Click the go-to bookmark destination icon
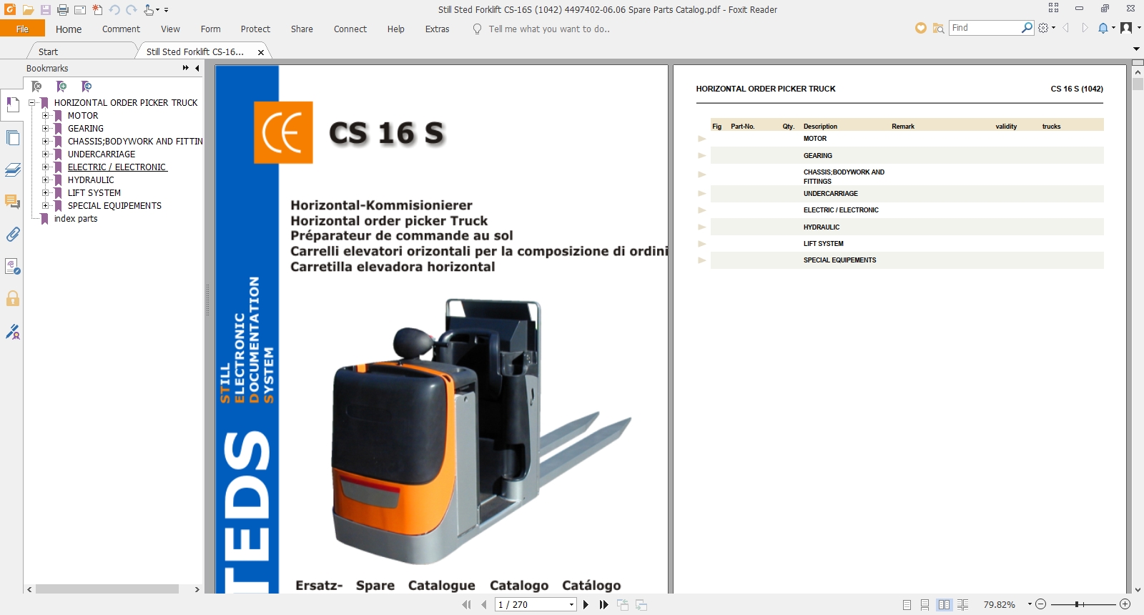 coord(87,87)
